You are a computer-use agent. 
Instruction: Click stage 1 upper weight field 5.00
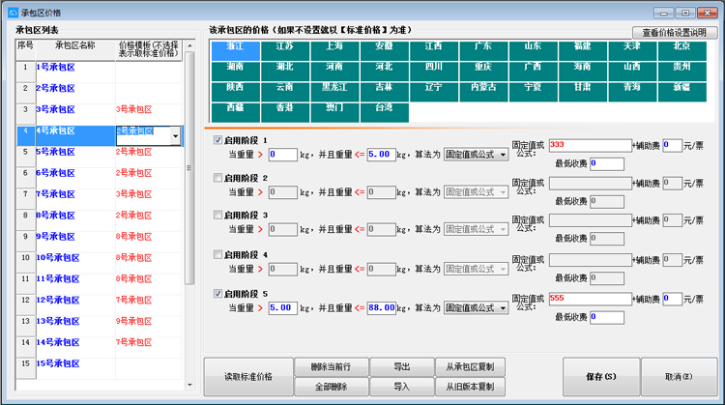(x=382, y=155)
